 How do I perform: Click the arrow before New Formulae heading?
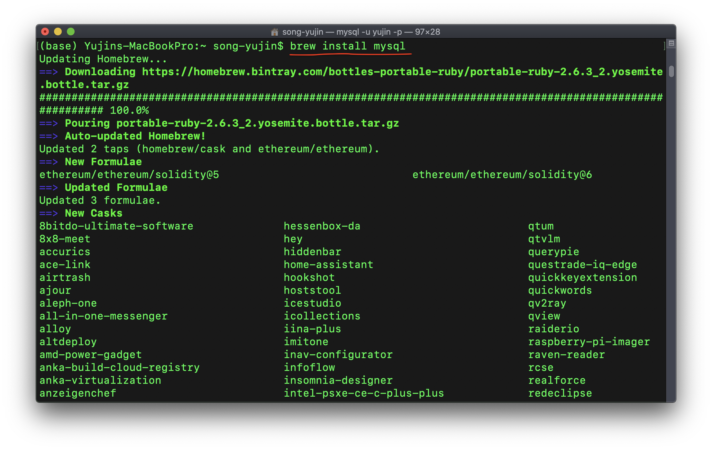tap(49, 162)
